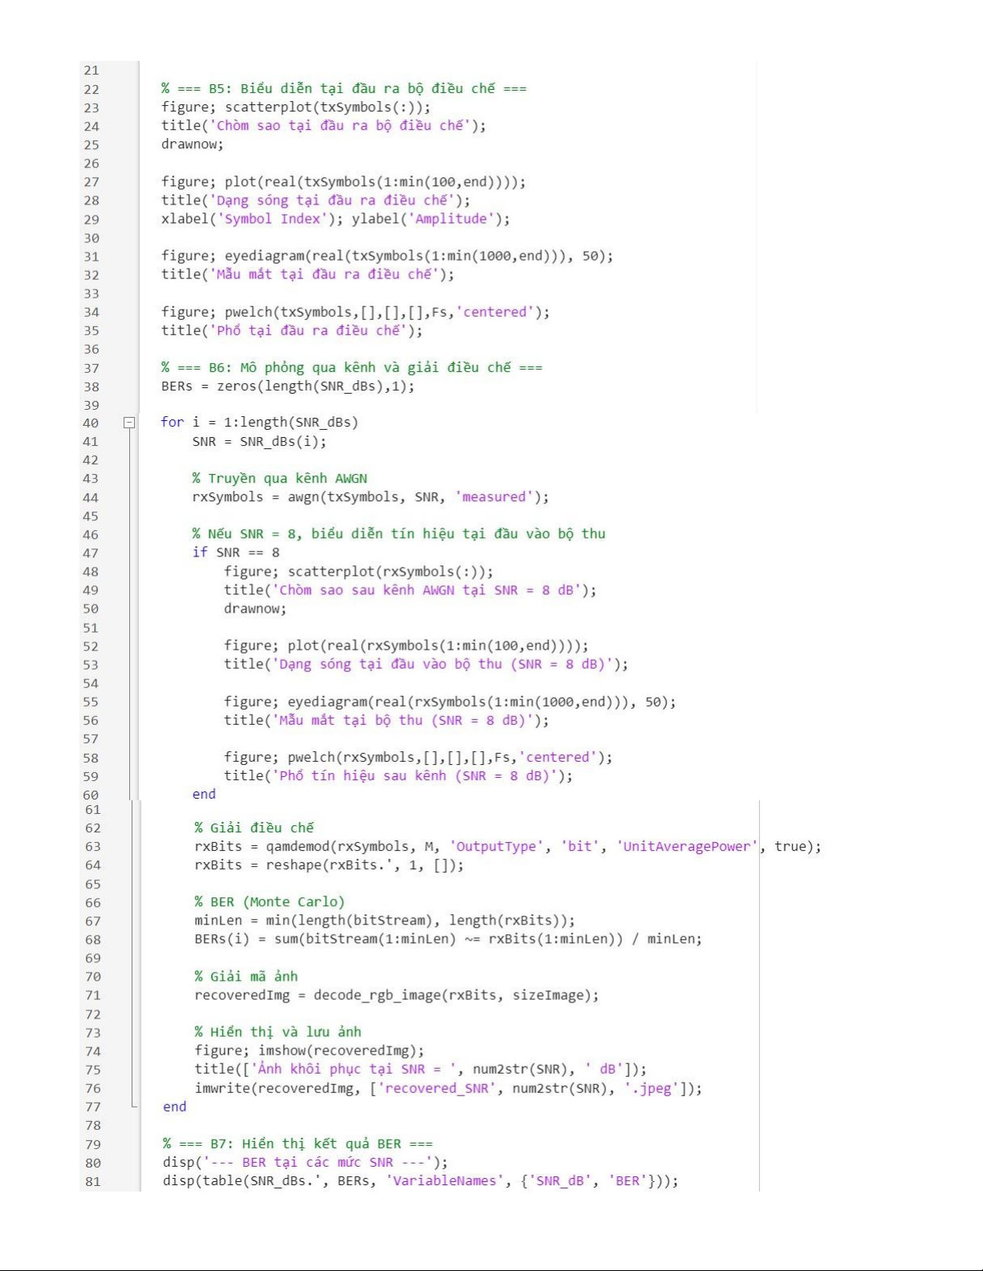
Task: Click B7 comment 'Hiển thị kết quả BER'
Action: [298, 1143]
